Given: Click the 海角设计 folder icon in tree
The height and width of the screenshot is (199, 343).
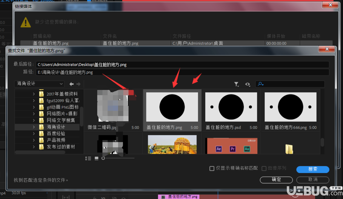Looking at the screenshot, I should pyautogui.click(x=42, y=127).
